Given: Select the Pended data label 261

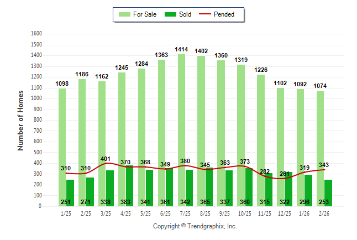Looking at the screenshot, I should pos(285,174).
